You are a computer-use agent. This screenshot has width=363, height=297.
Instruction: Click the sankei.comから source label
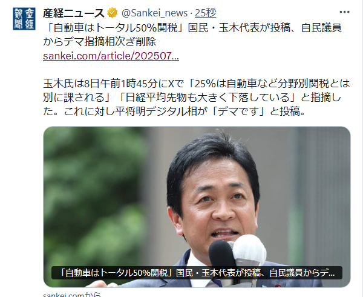[x=72, y=295]
